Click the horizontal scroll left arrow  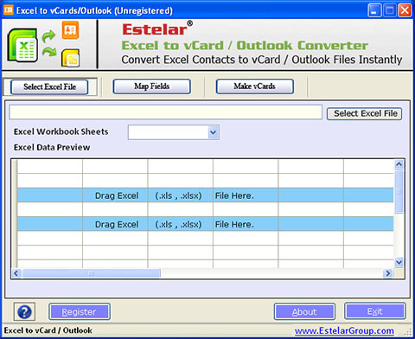(16, 273)
